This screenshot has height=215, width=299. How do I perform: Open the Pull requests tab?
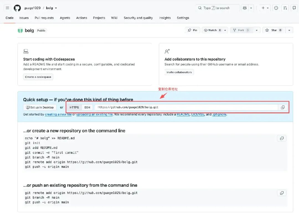click(44, 18)
